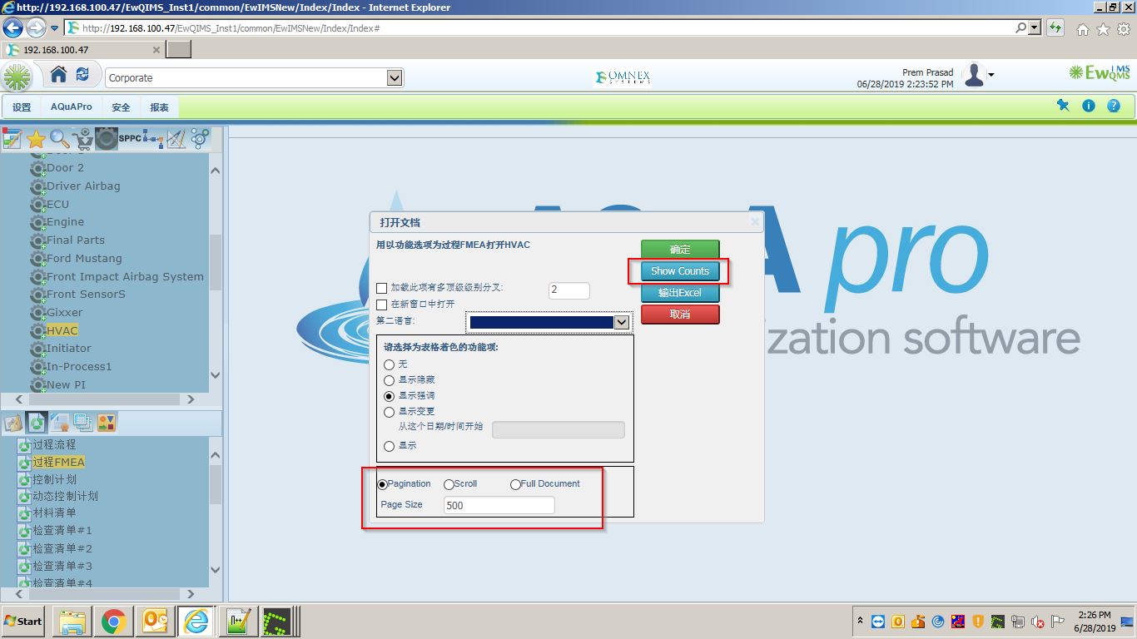Open the 报表 menu

click(160, 107)
